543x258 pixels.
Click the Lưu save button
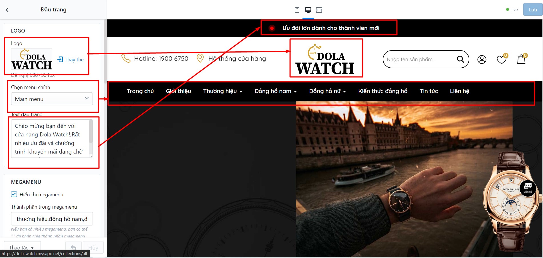533,10
